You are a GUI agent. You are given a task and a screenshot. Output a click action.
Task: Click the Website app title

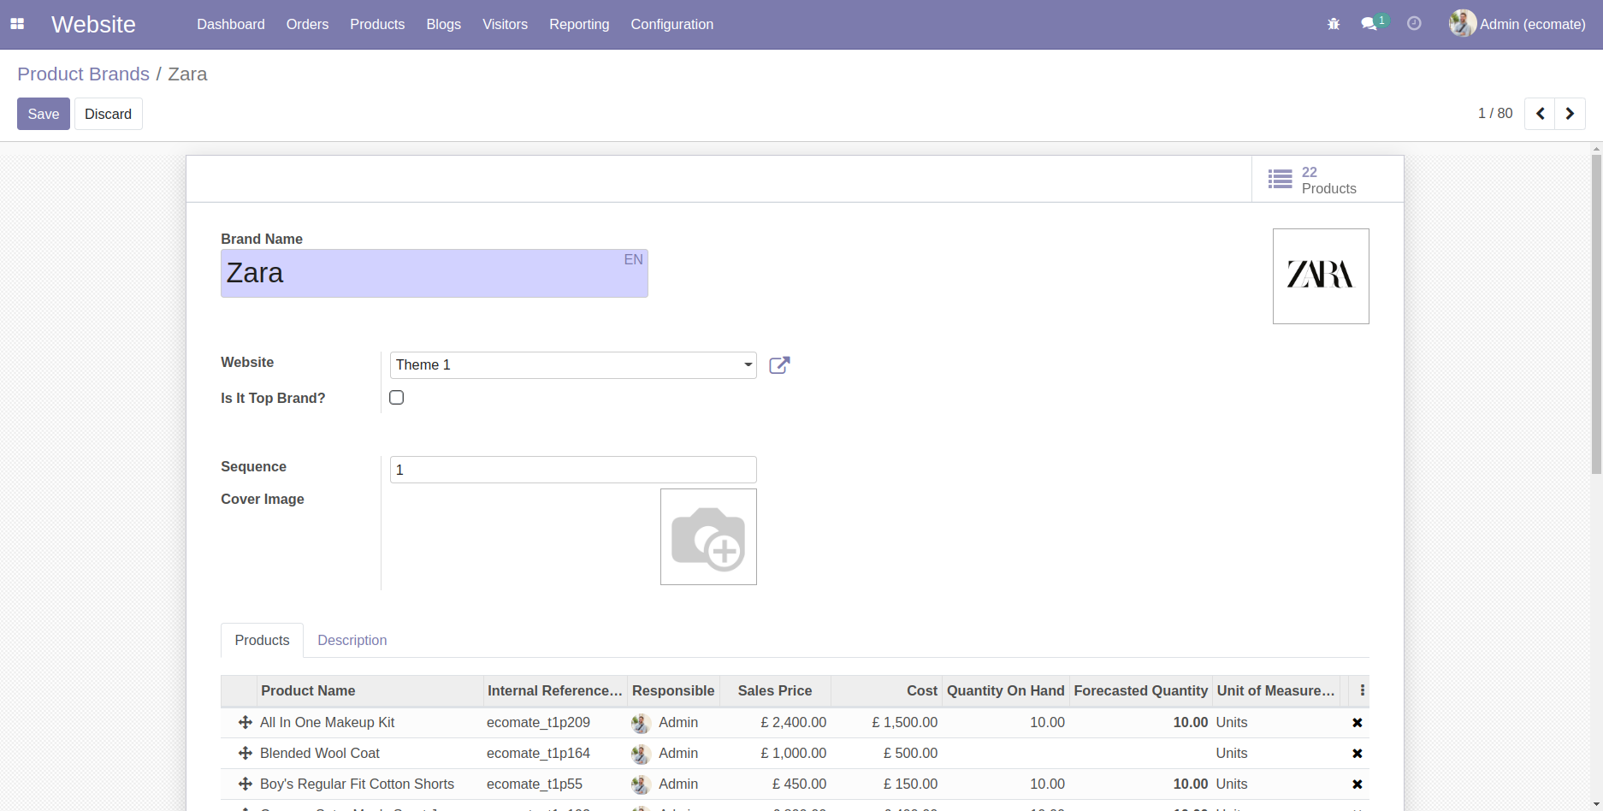[x=93, y=24]
